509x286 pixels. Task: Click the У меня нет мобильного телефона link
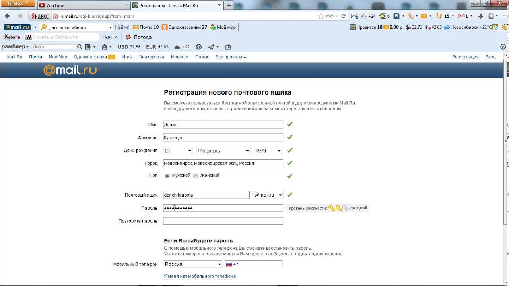coord(200,276)
